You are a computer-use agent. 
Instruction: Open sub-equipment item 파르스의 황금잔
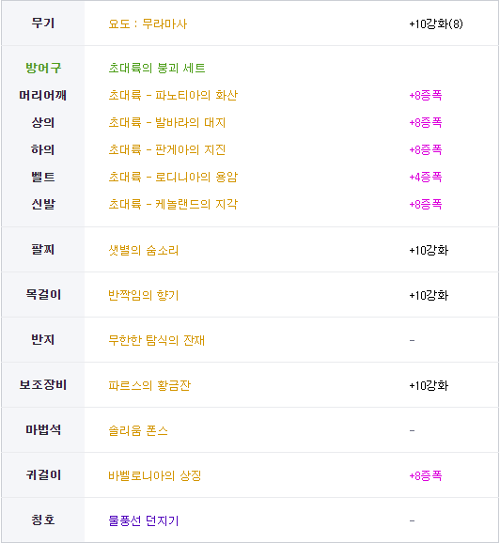coord(149,385)
